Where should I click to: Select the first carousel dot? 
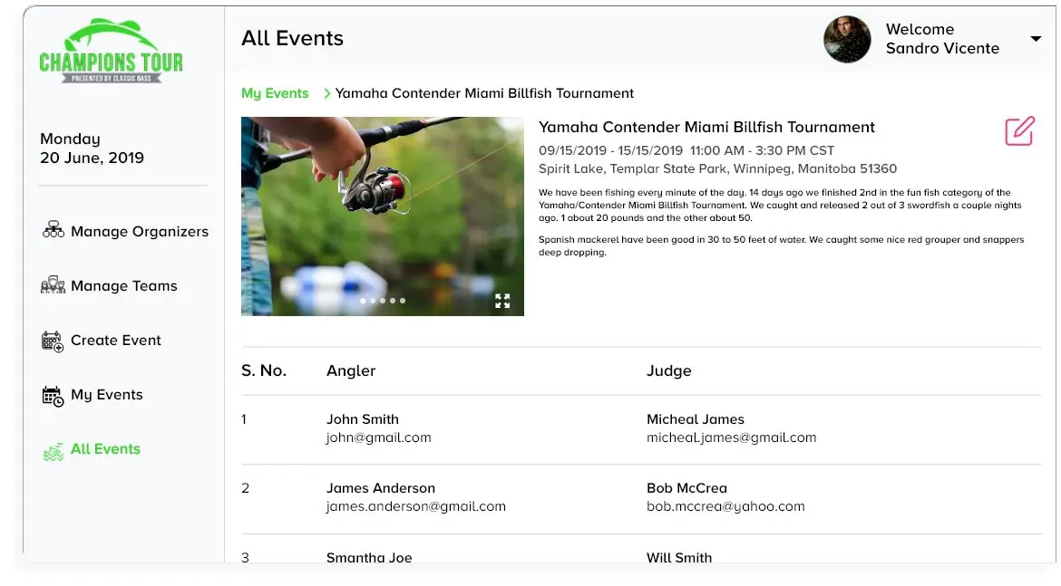(x=364, y=301)
